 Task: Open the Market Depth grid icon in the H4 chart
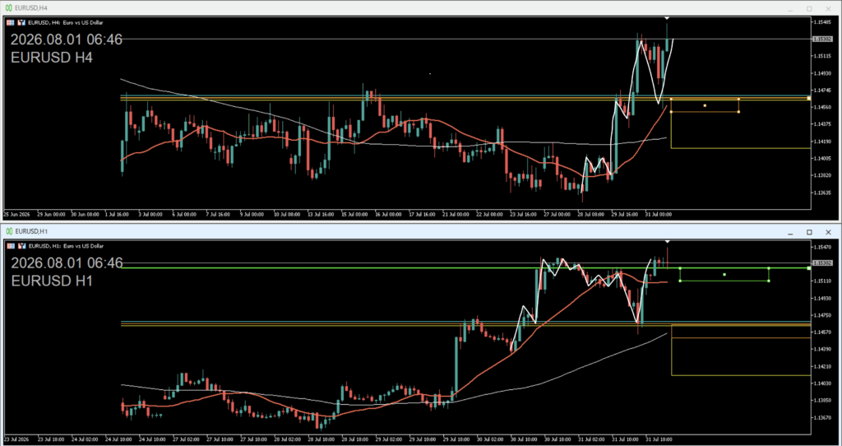coord(11,22)
